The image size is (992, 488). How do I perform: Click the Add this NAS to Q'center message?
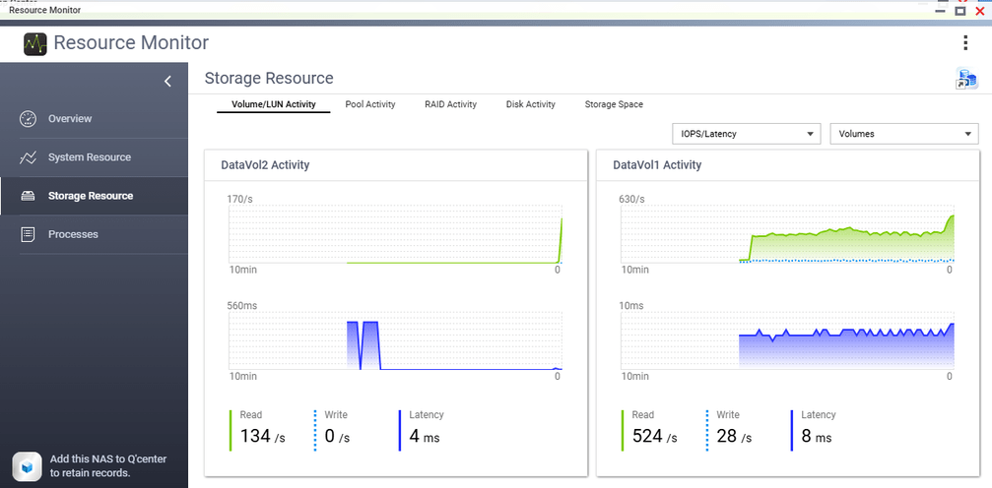[108, 466]
